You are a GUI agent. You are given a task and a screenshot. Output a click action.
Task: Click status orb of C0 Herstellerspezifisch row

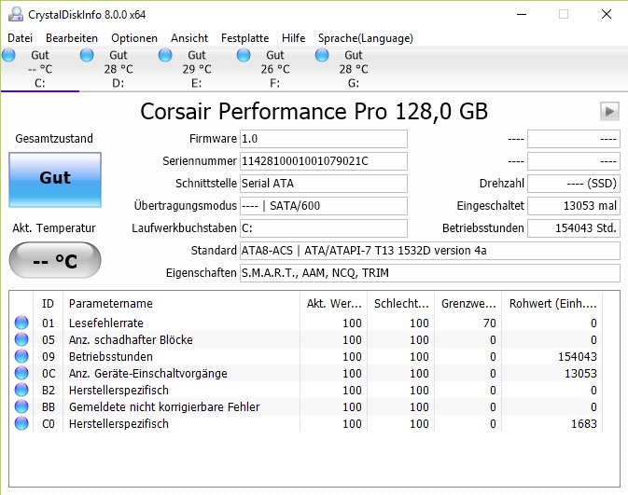click(x=21, y=423)
